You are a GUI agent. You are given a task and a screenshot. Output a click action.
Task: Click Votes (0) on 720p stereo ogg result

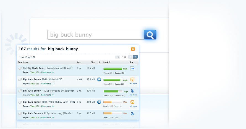coord(35,117)
